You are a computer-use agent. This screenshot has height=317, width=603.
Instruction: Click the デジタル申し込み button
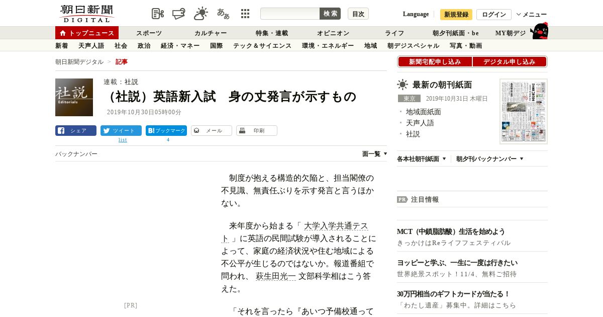[x=510, y=62]
